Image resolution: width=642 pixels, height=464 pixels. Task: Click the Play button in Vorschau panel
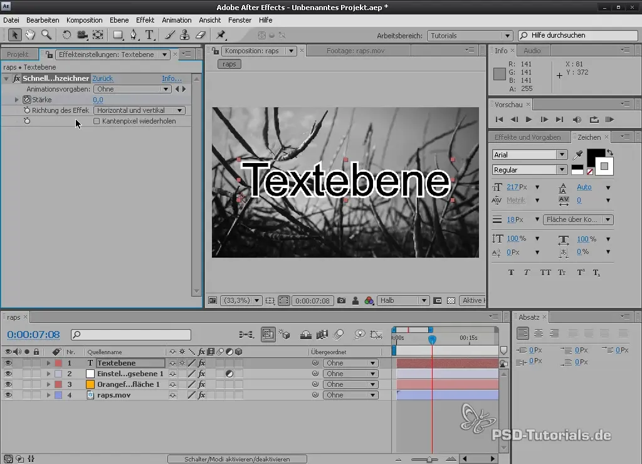[x=529, y=119]
